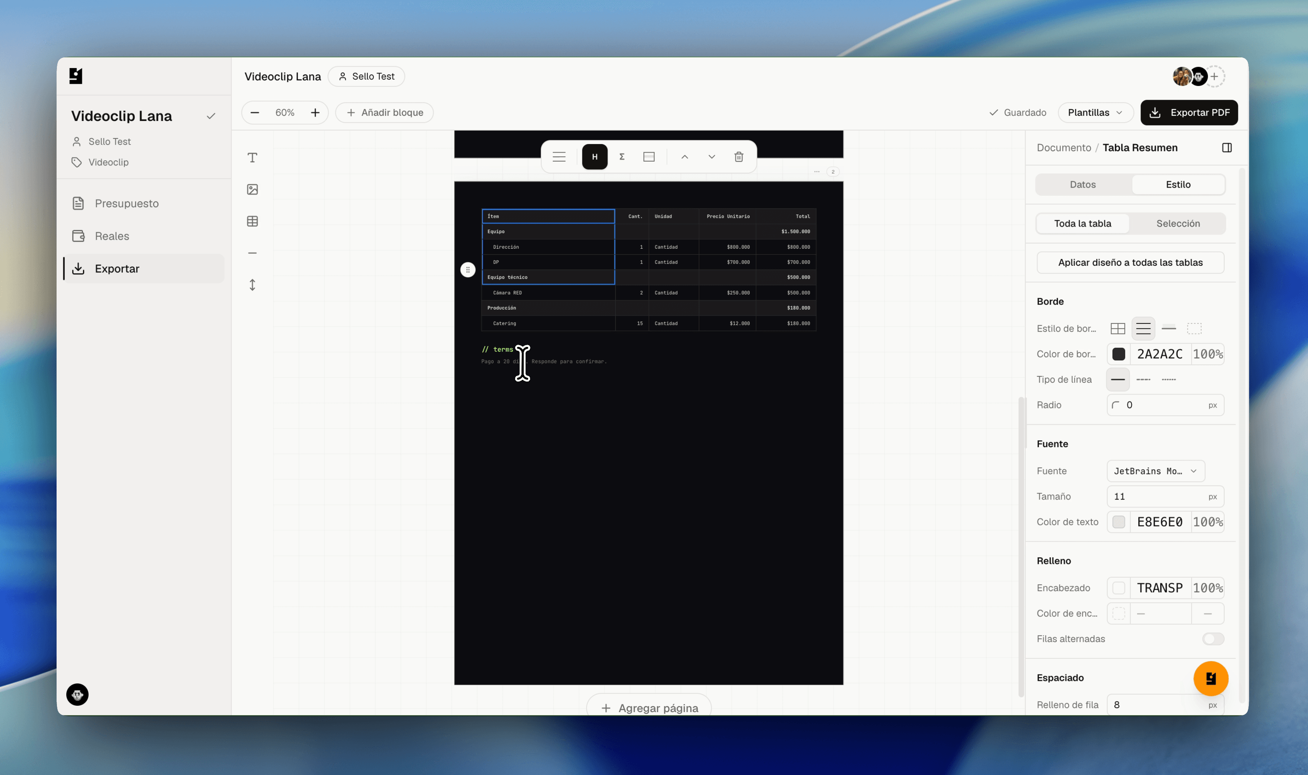This screenshot has height=775, width=1308.
Task: Click the user avatar at sidebar bottom
Action: pyautogui.click(x=77, y=695)
